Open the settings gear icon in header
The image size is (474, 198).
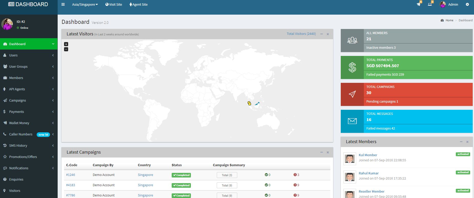click(467, 4)
